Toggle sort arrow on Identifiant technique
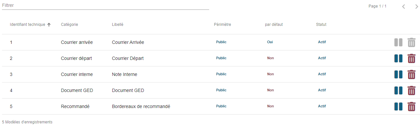Viewport: 420px width, 127px height. coord(49,25)
